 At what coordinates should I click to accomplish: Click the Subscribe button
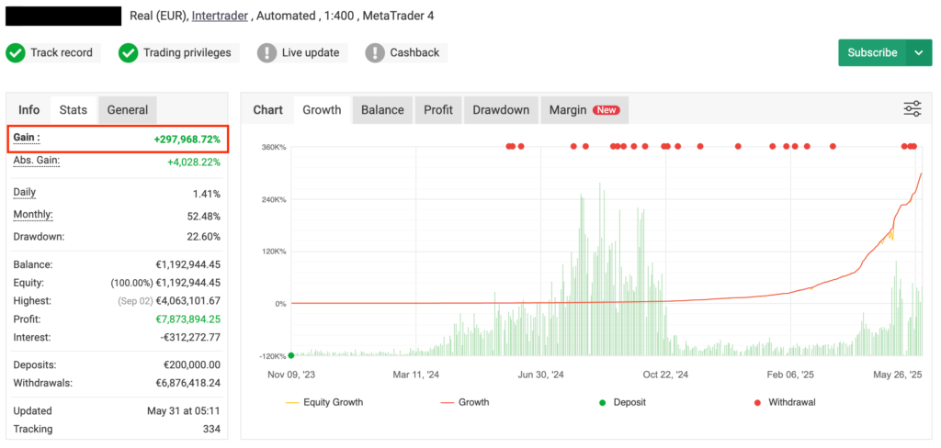click(872, 53)
